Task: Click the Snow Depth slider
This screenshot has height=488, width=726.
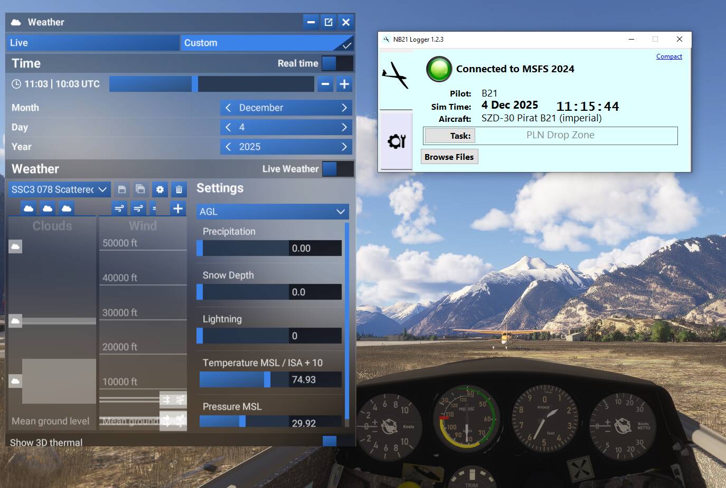Action: click(243, 292)
